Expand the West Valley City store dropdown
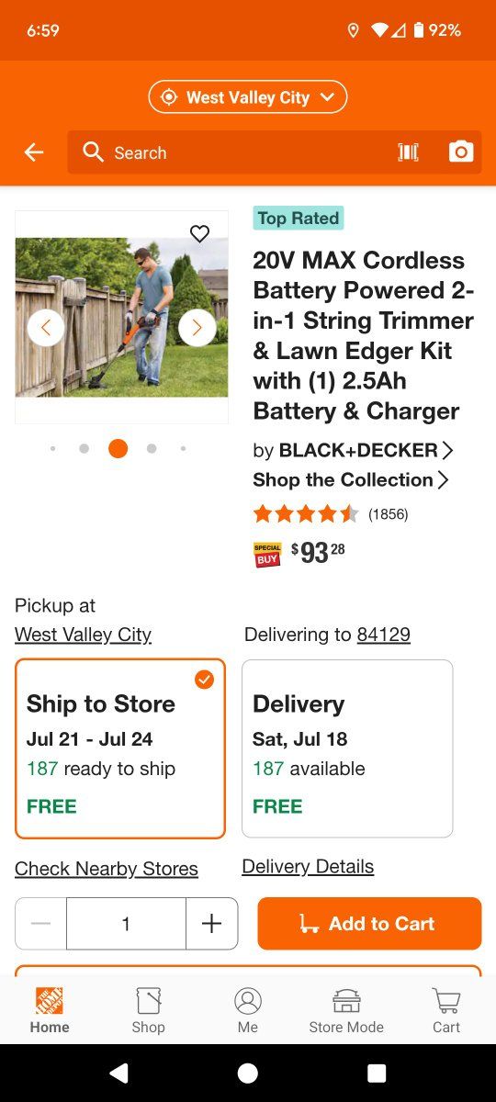The height and width of the screenshot is (1102, 496). [248, 97]
